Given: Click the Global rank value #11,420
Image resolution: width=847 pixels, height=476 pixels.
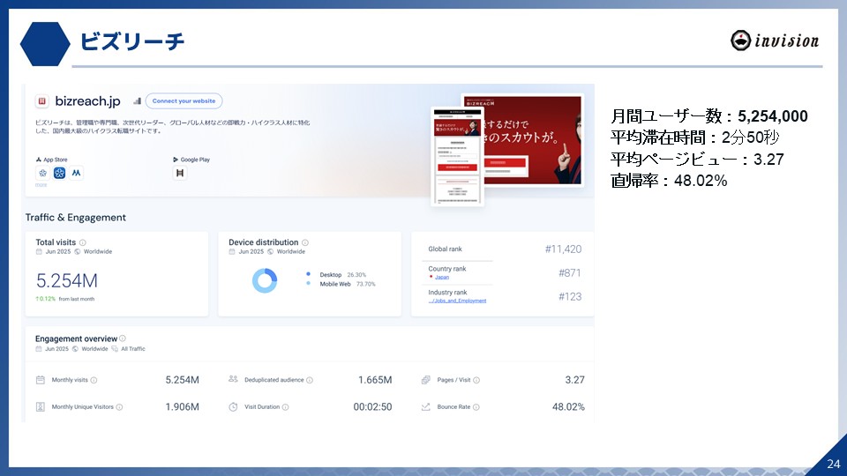Looking at the screenshot, I should click(x=563, y=249).
